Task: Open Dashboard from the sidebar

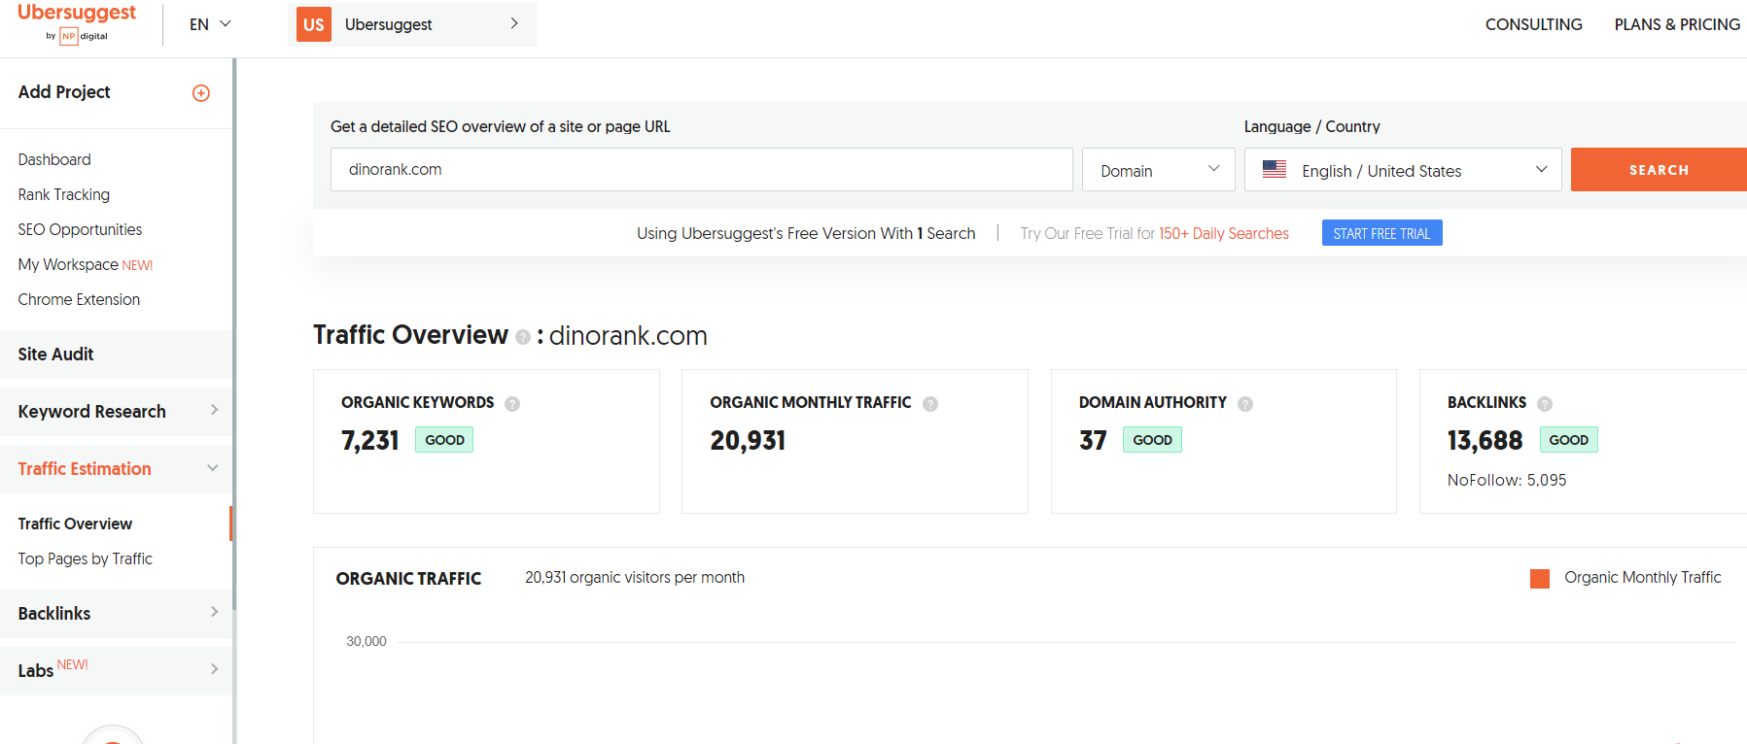Action: pyautogui.click(x=54, y=159)
